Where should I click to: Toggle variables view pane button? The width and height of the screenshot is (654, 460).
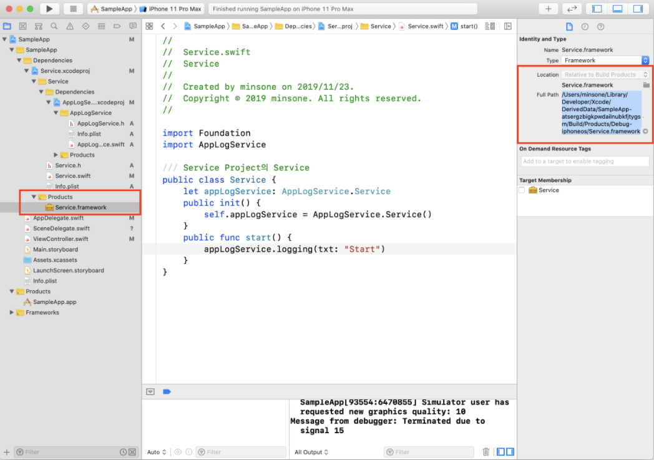[x=500, y=452]
